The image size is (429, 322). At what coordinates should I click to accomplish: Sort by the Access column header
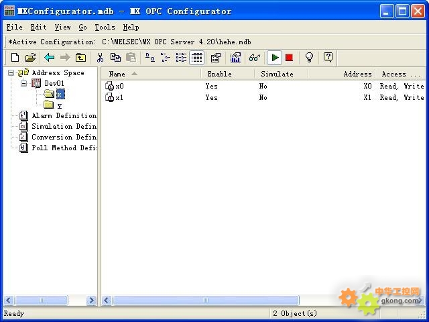[400, 74]
